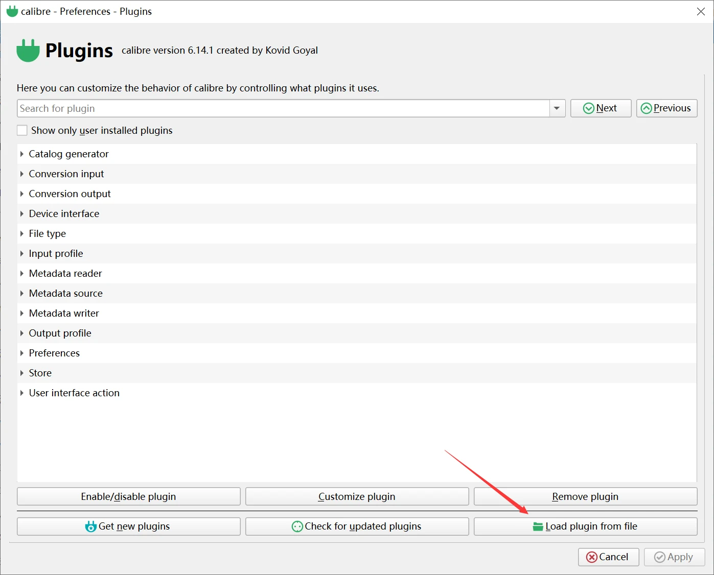This screenshot has height=575, width=714.
Task: Click the green plug Plugins header icon
Action: click(x=28, y=51)
